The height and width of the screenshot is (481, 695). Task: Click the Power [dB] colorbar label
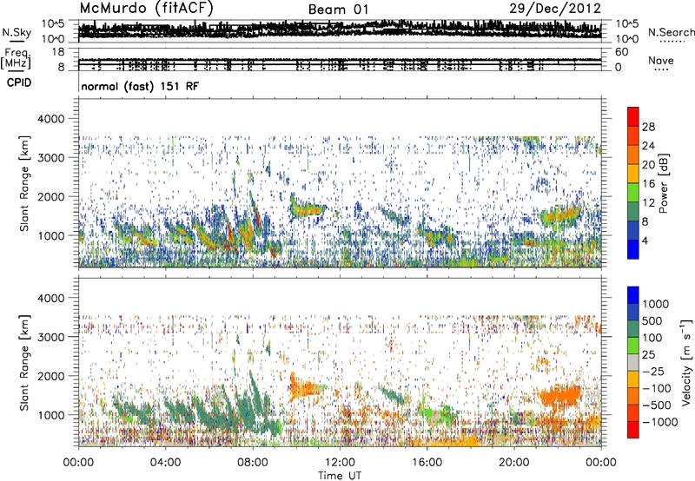click(663, 183)
